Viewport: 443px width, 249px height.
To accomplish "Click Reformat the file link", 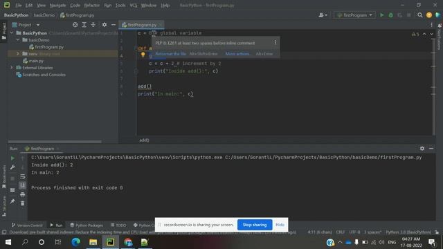I will [171, 54].
